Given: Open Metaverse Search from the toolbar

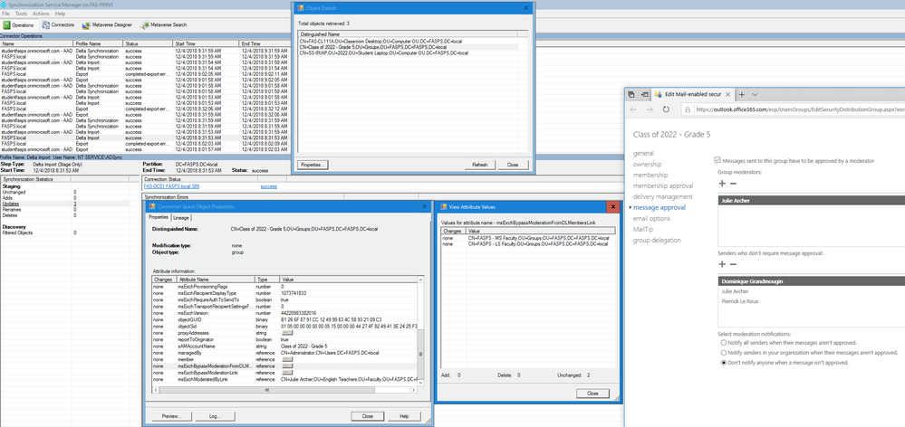Looking at the screenshot, I should point(164,25).
